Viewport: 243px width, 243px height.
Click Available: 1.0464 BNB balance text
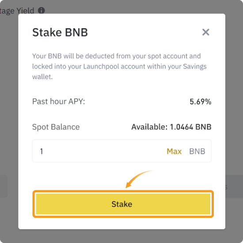[171, 127]
